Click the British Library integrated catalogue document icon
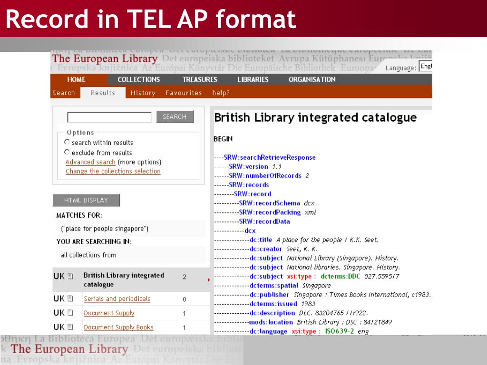Image resolution: width=487 pixels, height=365 pixels. click(x=70, y=276)
